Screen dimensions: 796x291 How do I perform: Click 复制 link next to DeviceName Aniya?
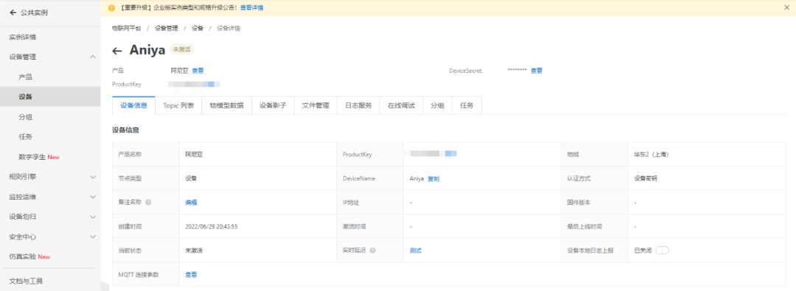[433, 178]
